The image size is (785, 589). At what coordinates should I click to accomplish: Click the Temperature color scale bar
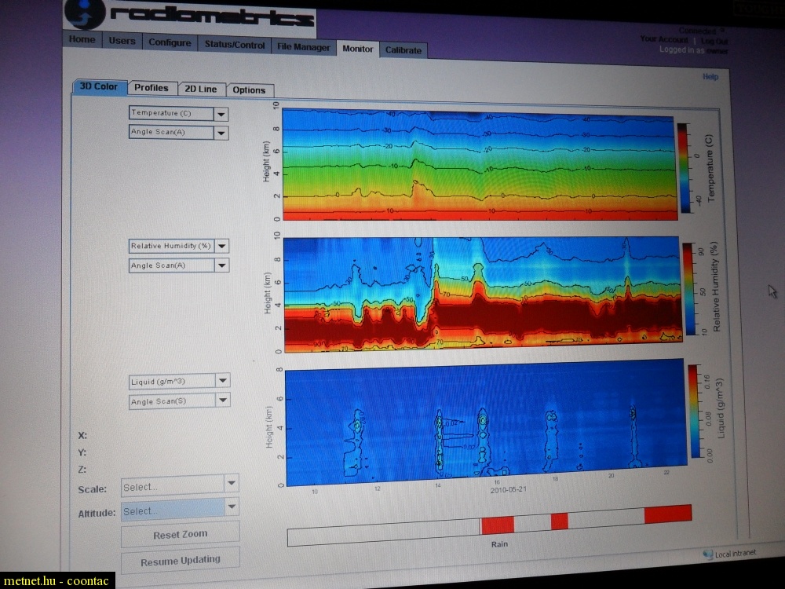coord(683,167)
